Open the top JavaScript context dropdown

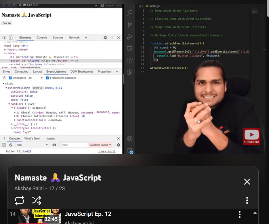[x=32, y=145]
